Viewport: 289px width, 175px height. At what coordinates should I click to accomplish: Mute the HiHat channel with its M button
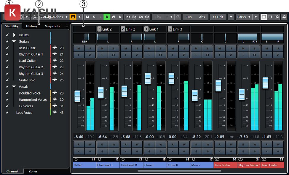78,48
